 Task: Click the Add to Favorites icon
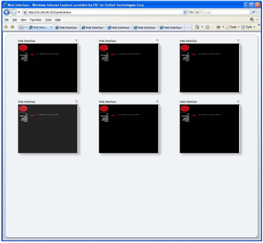[x=13, y=27]
